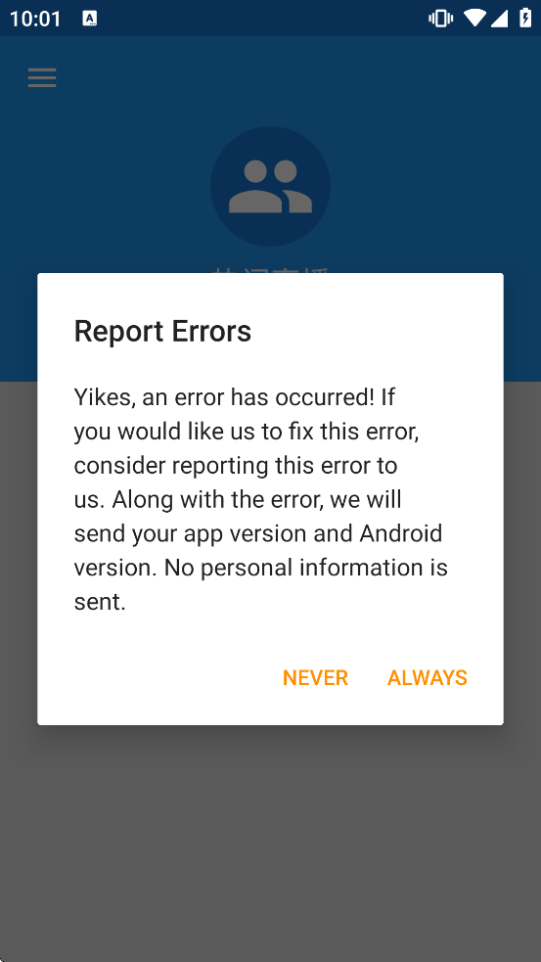Image resolution: width=541 pixels, height=962 pixels.
Task: Tap the battery charging status icon
Action: coord(525,18)
